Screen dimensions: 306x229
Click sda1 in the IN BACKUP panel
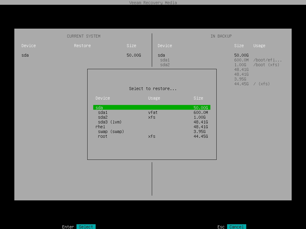coord(165,60)
